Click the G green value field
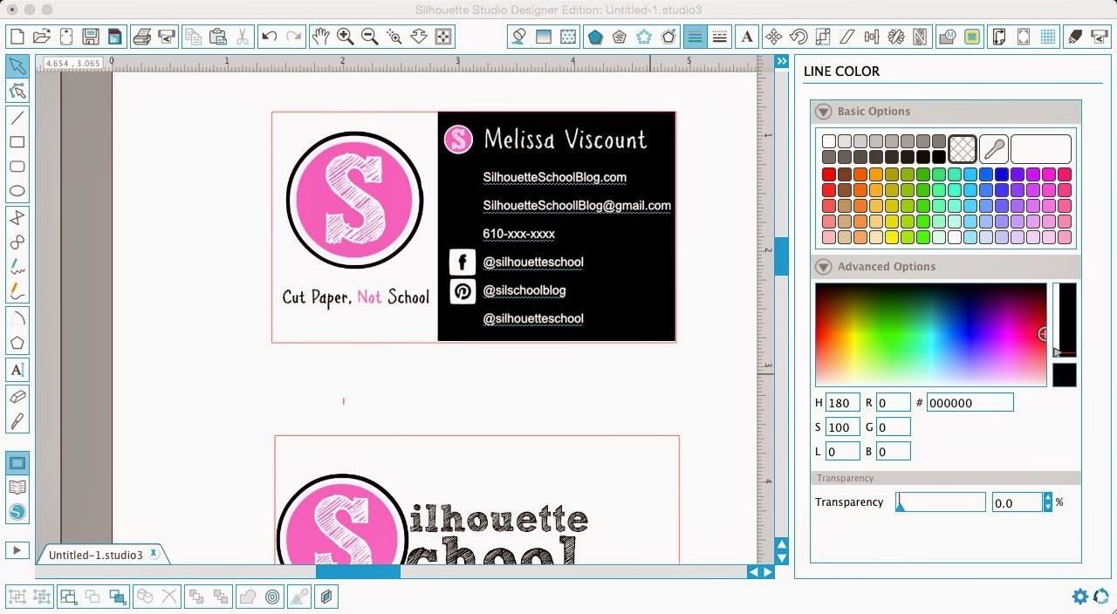The height and width of the screenshot is (614, 1117). coord(894,427)
